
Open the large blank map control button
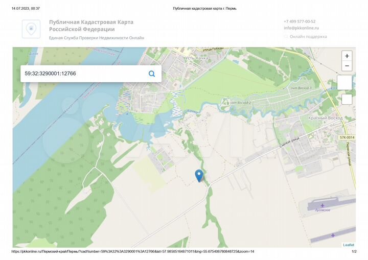click(344, 82)
